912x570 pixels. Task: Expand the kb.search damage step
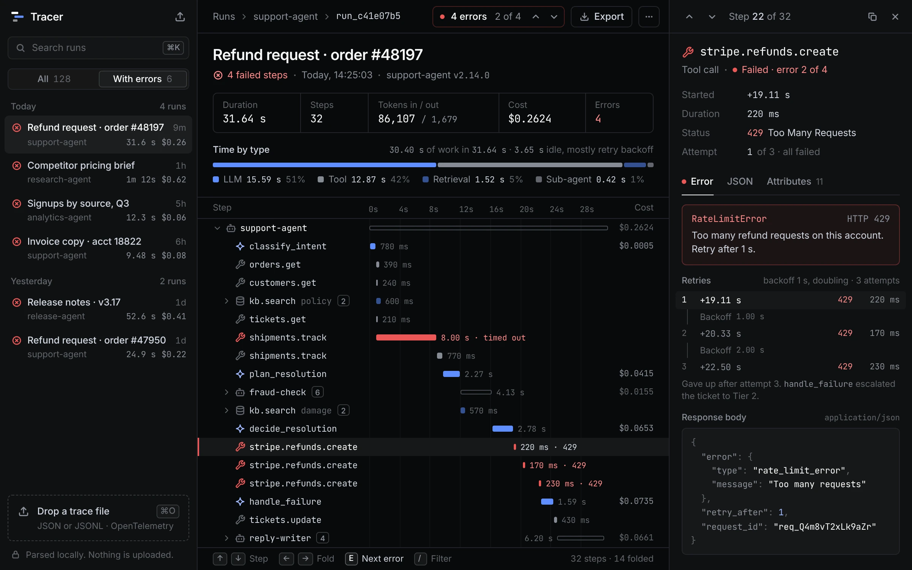tap(226, 410)
